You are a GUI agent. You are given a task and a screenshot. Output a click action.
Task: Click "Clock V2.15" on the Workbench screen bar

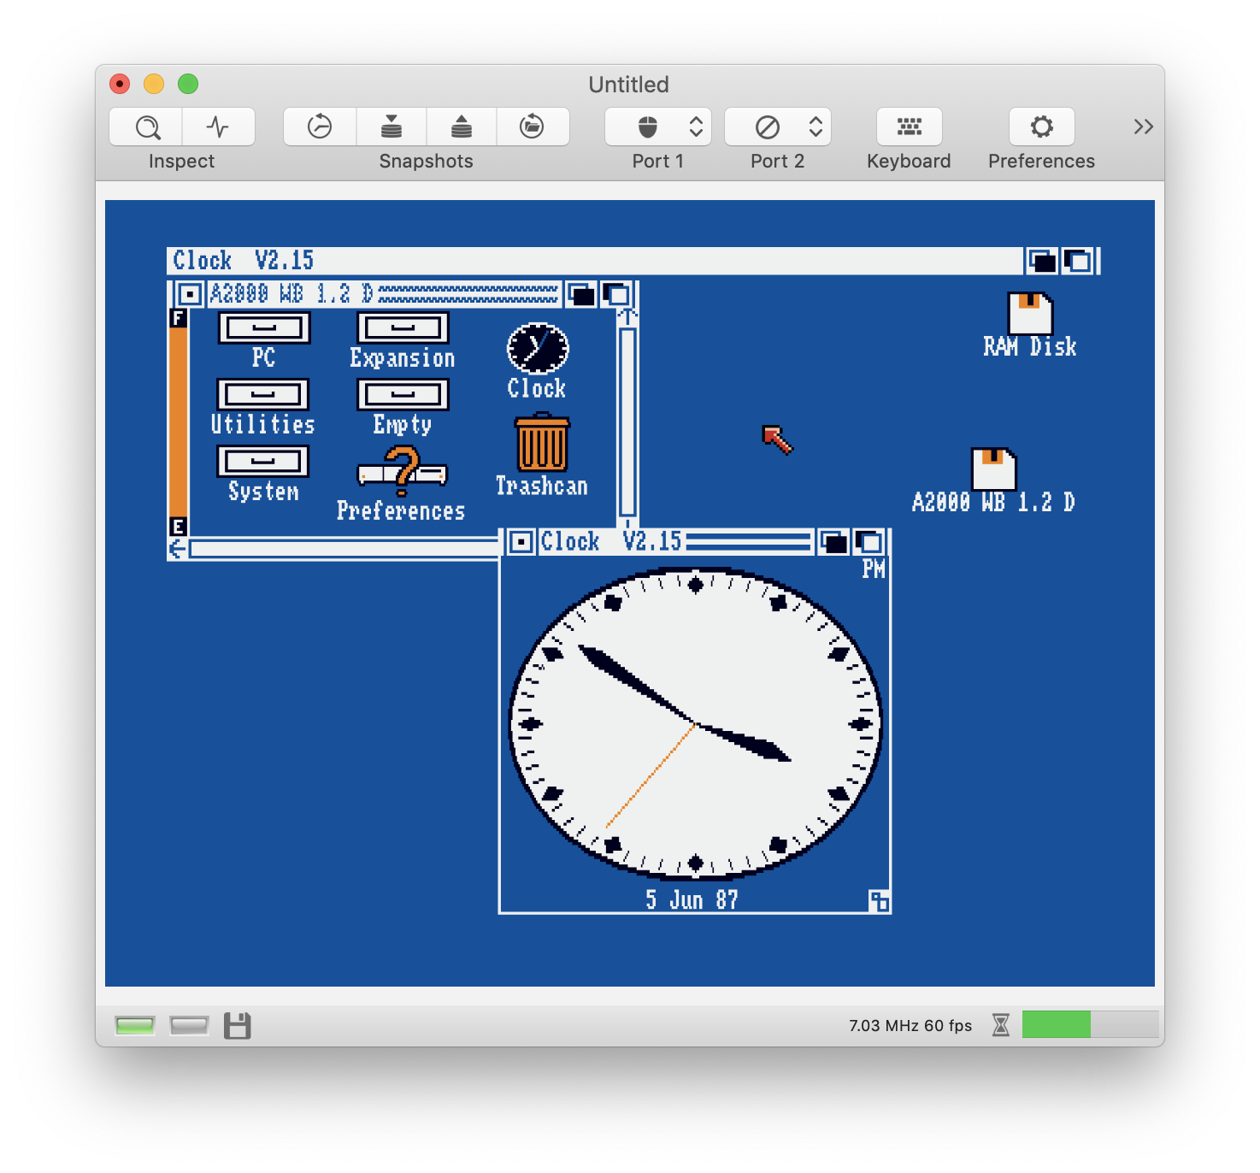click(244, 260)
